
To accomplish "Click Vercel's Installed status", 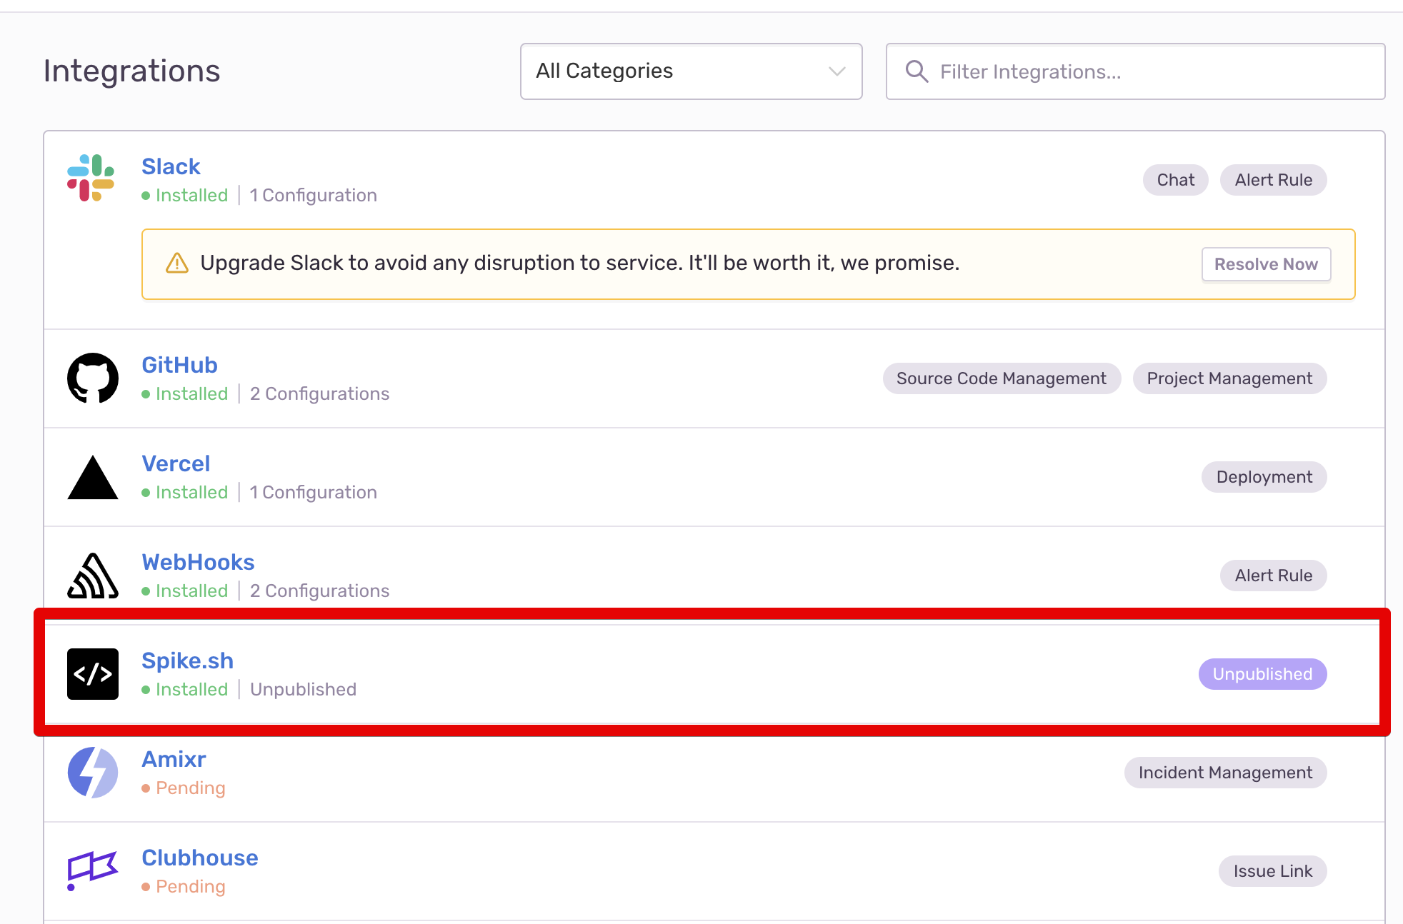I will 185,492.
